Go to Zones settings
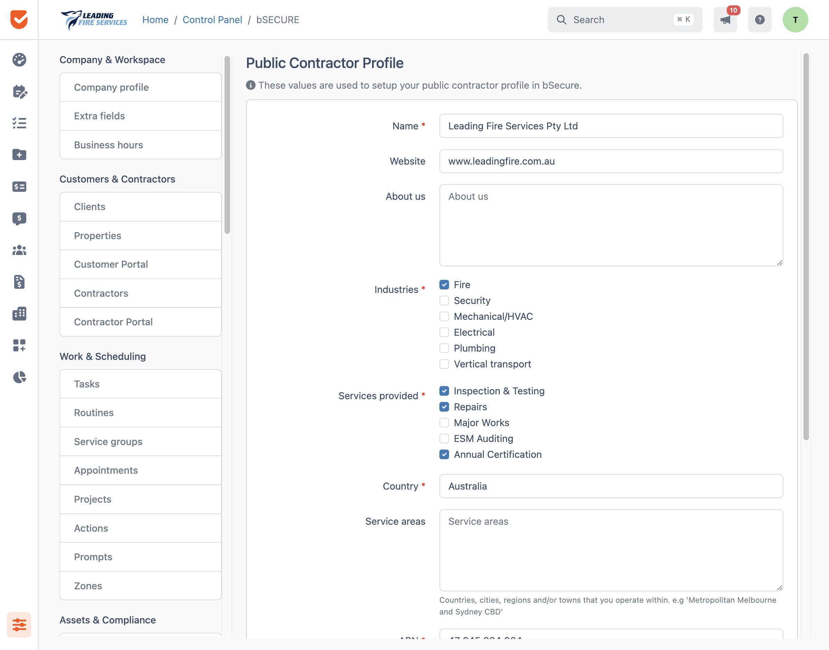 click(x=140, y=586)
